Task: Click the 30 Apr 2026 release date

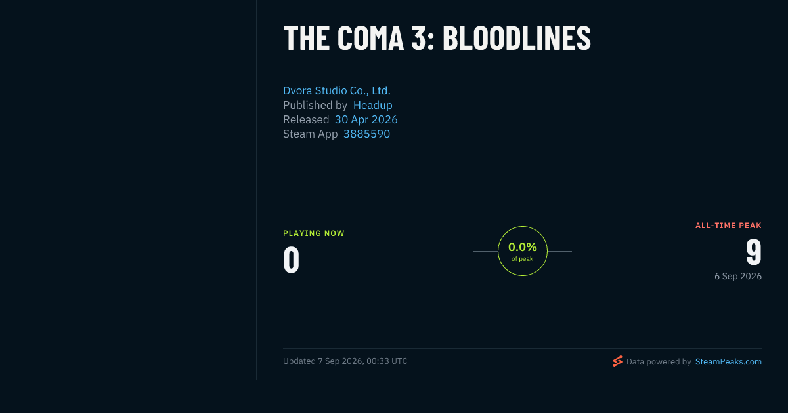Action: [x=366, y=119]
